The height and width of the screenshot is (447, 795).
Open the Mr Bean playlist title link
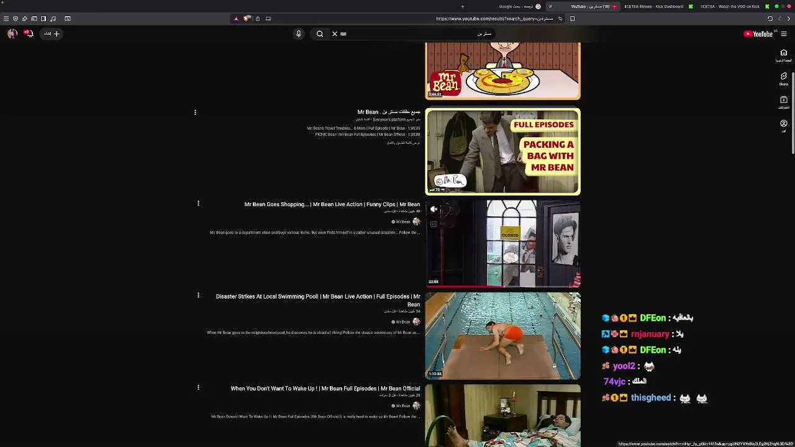coord(389,112)
